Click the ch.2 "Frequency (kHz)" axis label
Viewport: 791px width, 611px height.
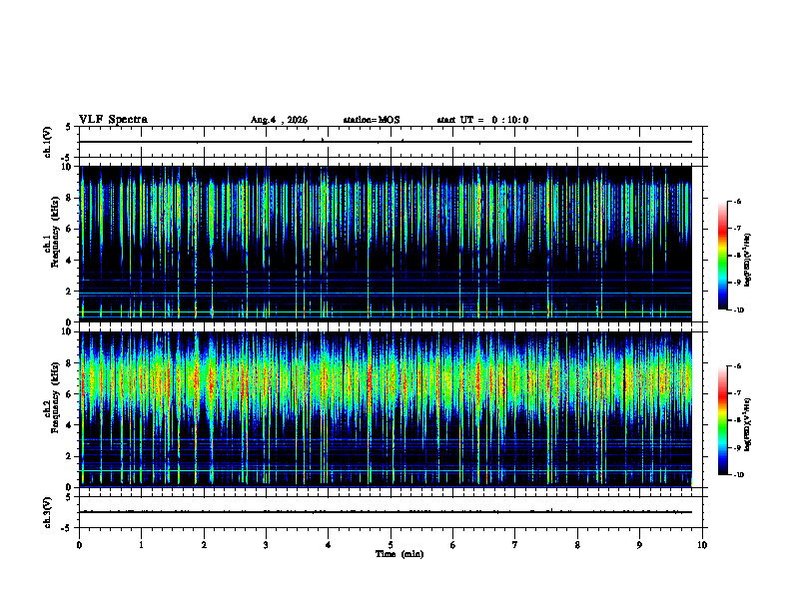click(x=55, y=397)
